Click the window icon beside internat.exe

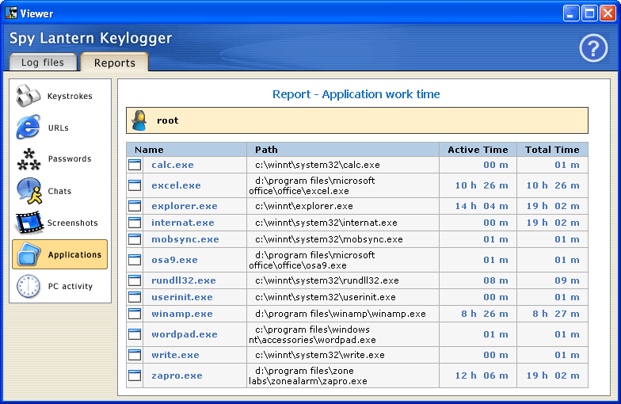[135, 223]
